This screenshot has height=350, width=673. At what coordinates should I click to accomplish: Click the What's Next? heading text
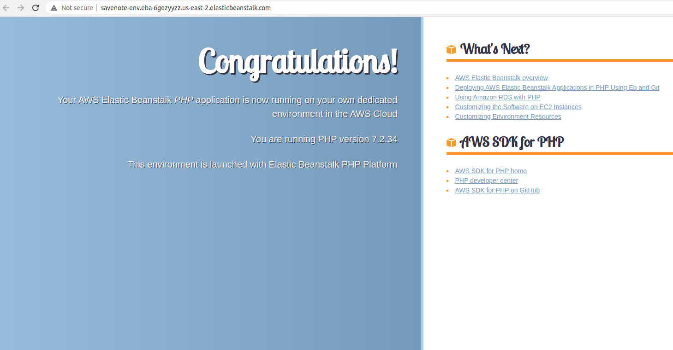click(495, 49)
